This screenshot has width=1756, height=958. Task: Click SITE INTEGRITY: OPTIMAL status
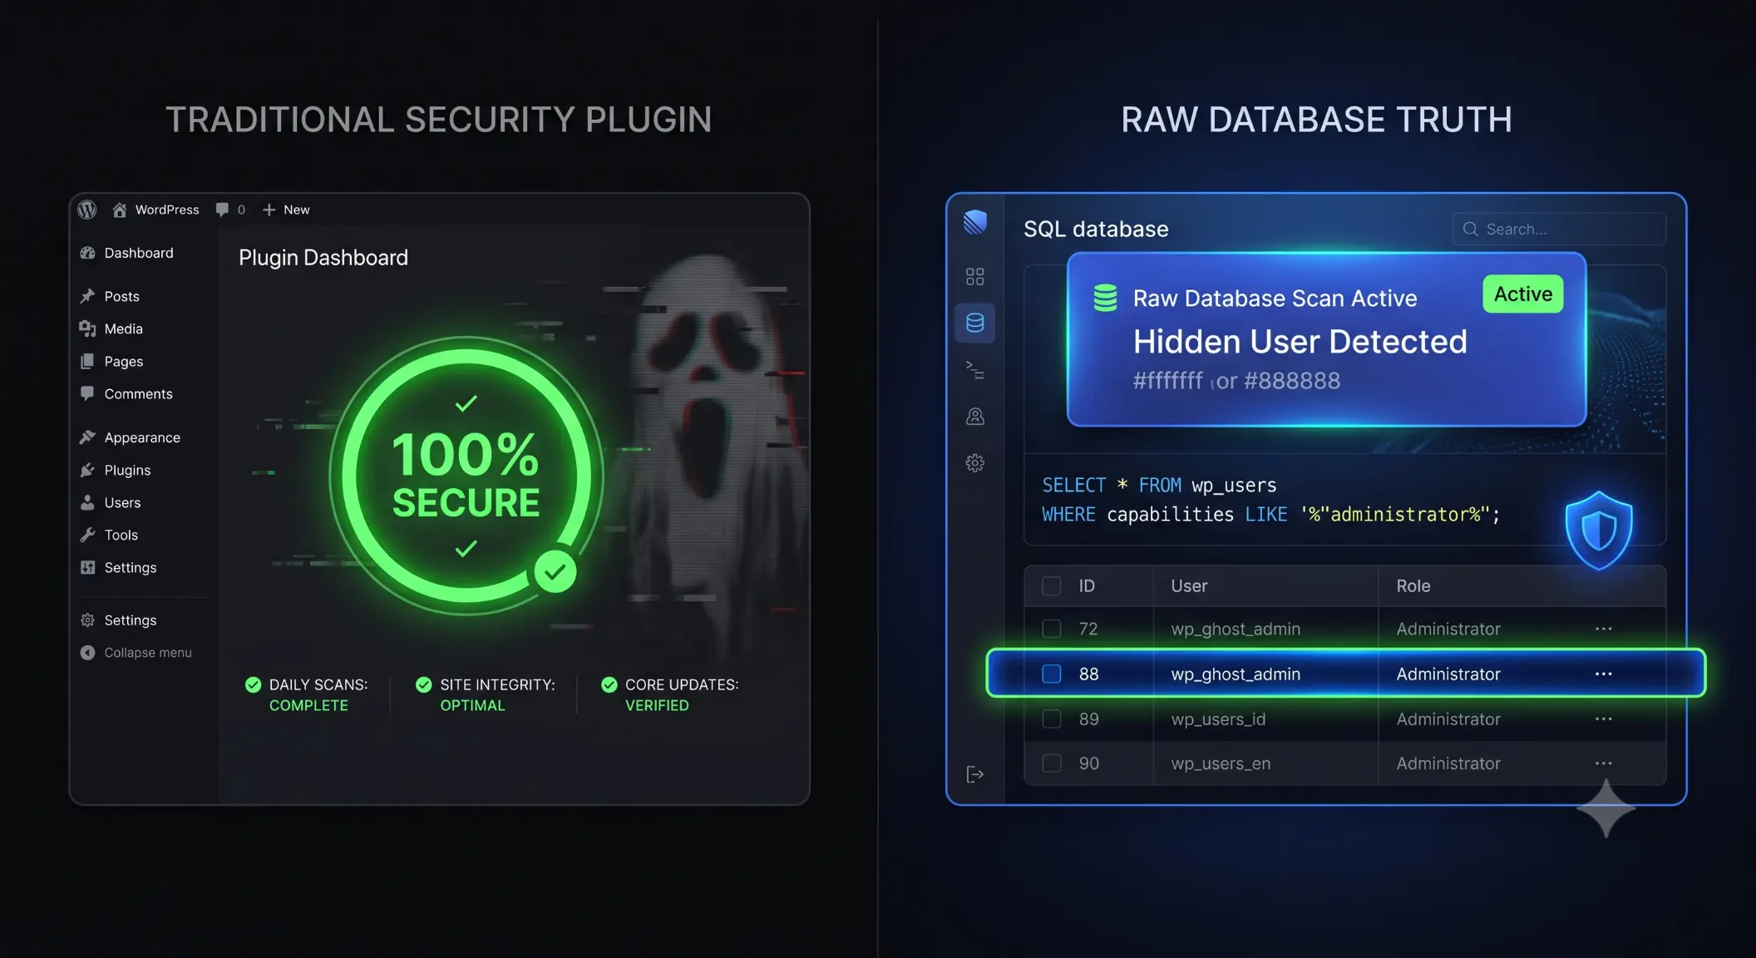(x=486, y=694)
